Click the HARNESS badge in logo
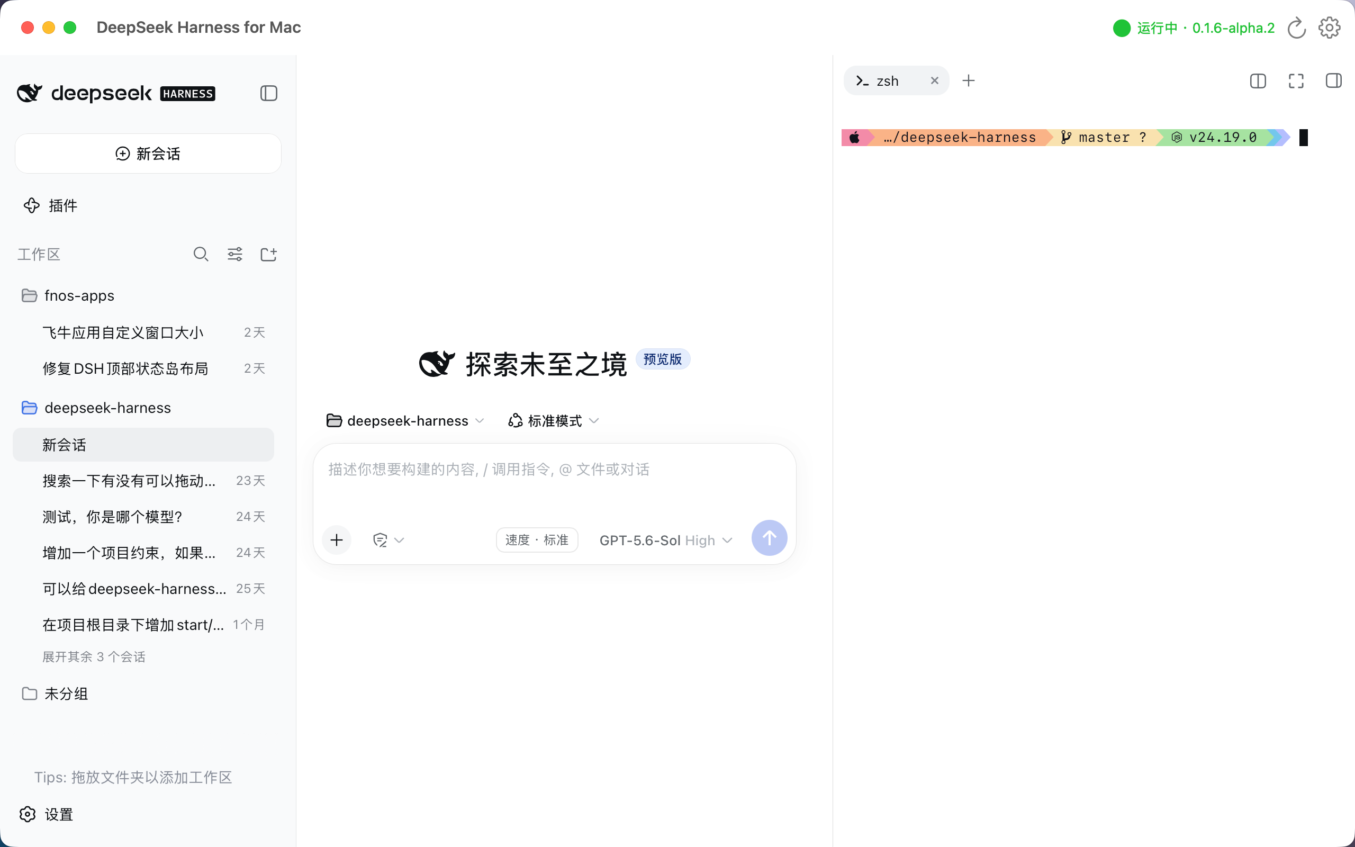The height and width of the screenshot is (847, 1355). [x=187, y=94]
